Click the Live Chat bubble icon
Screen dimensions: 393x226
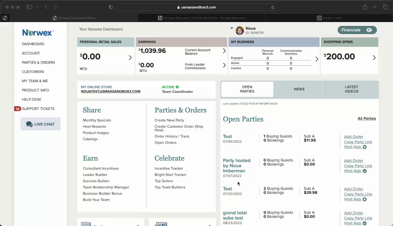click(x=29, y=124)
